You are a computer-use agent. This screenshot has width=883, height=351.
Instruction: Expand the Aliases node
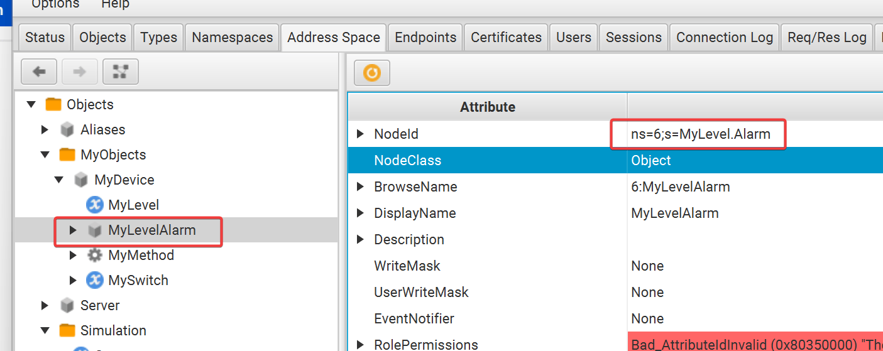(45, 130)
